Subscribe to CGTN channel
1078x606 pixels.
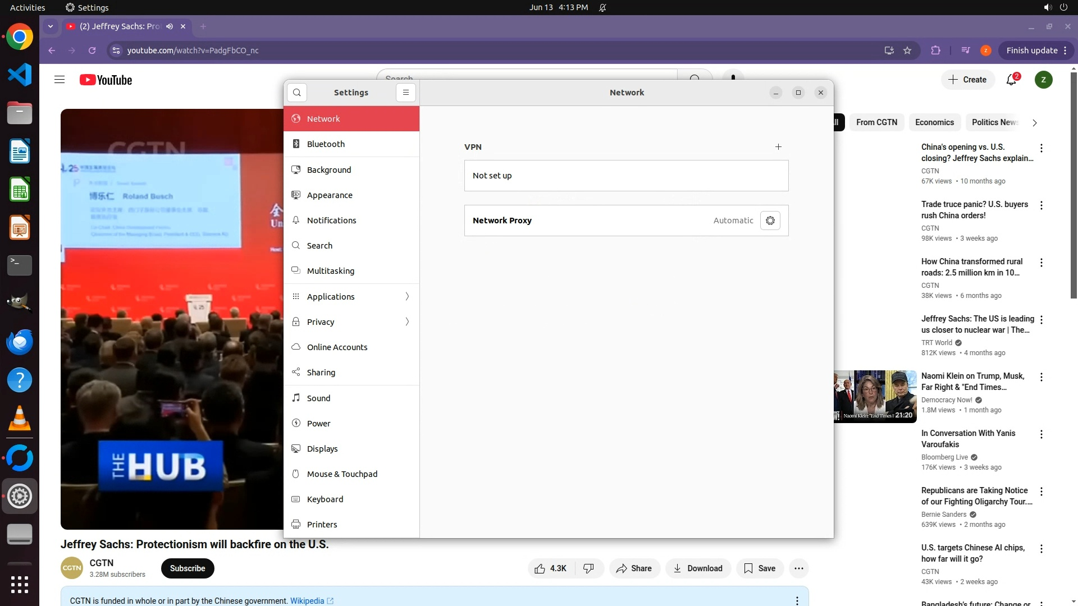click(188, 568)
